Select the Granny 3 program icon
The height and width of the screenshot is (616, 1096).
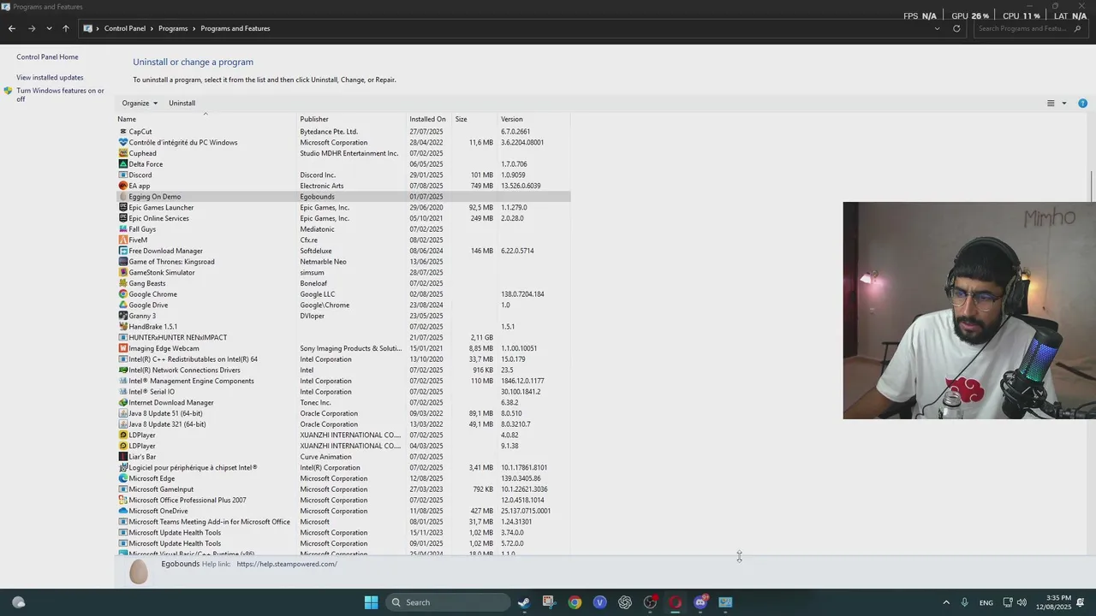[122, 316]
